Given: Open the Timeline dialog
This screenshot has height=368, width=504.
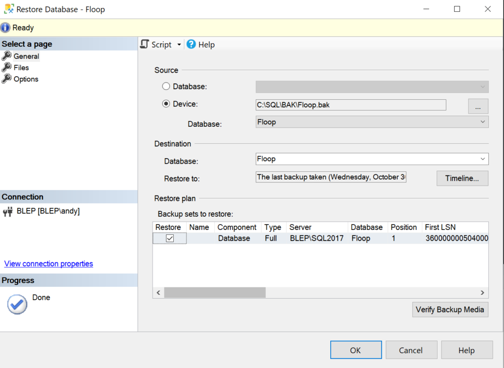Looking at the screenshot, I should point(462,178).
